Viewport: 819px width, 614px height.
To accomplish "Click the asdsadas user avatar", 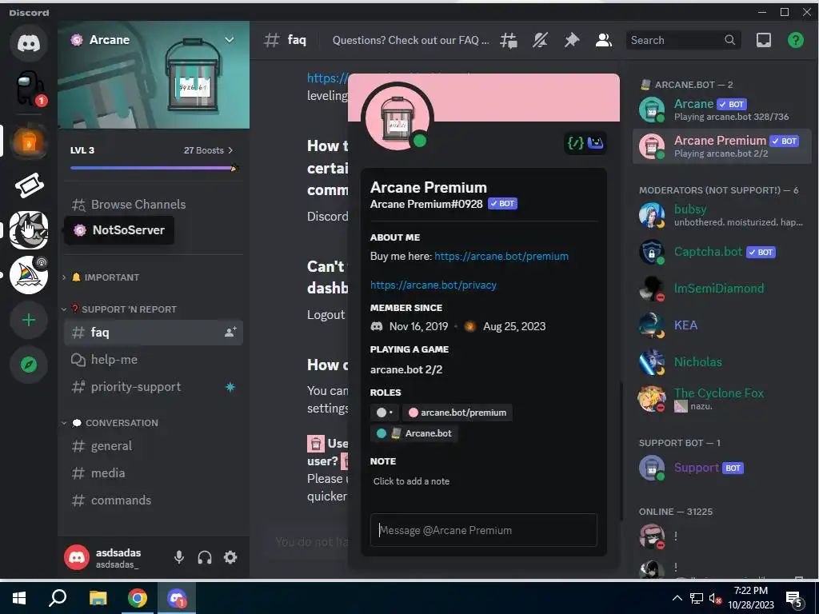I will tap(77, 557).
